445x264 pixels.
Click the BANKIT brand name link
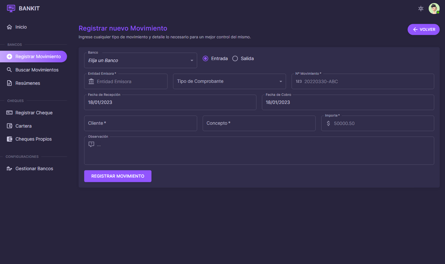click(x=29, y=8)
